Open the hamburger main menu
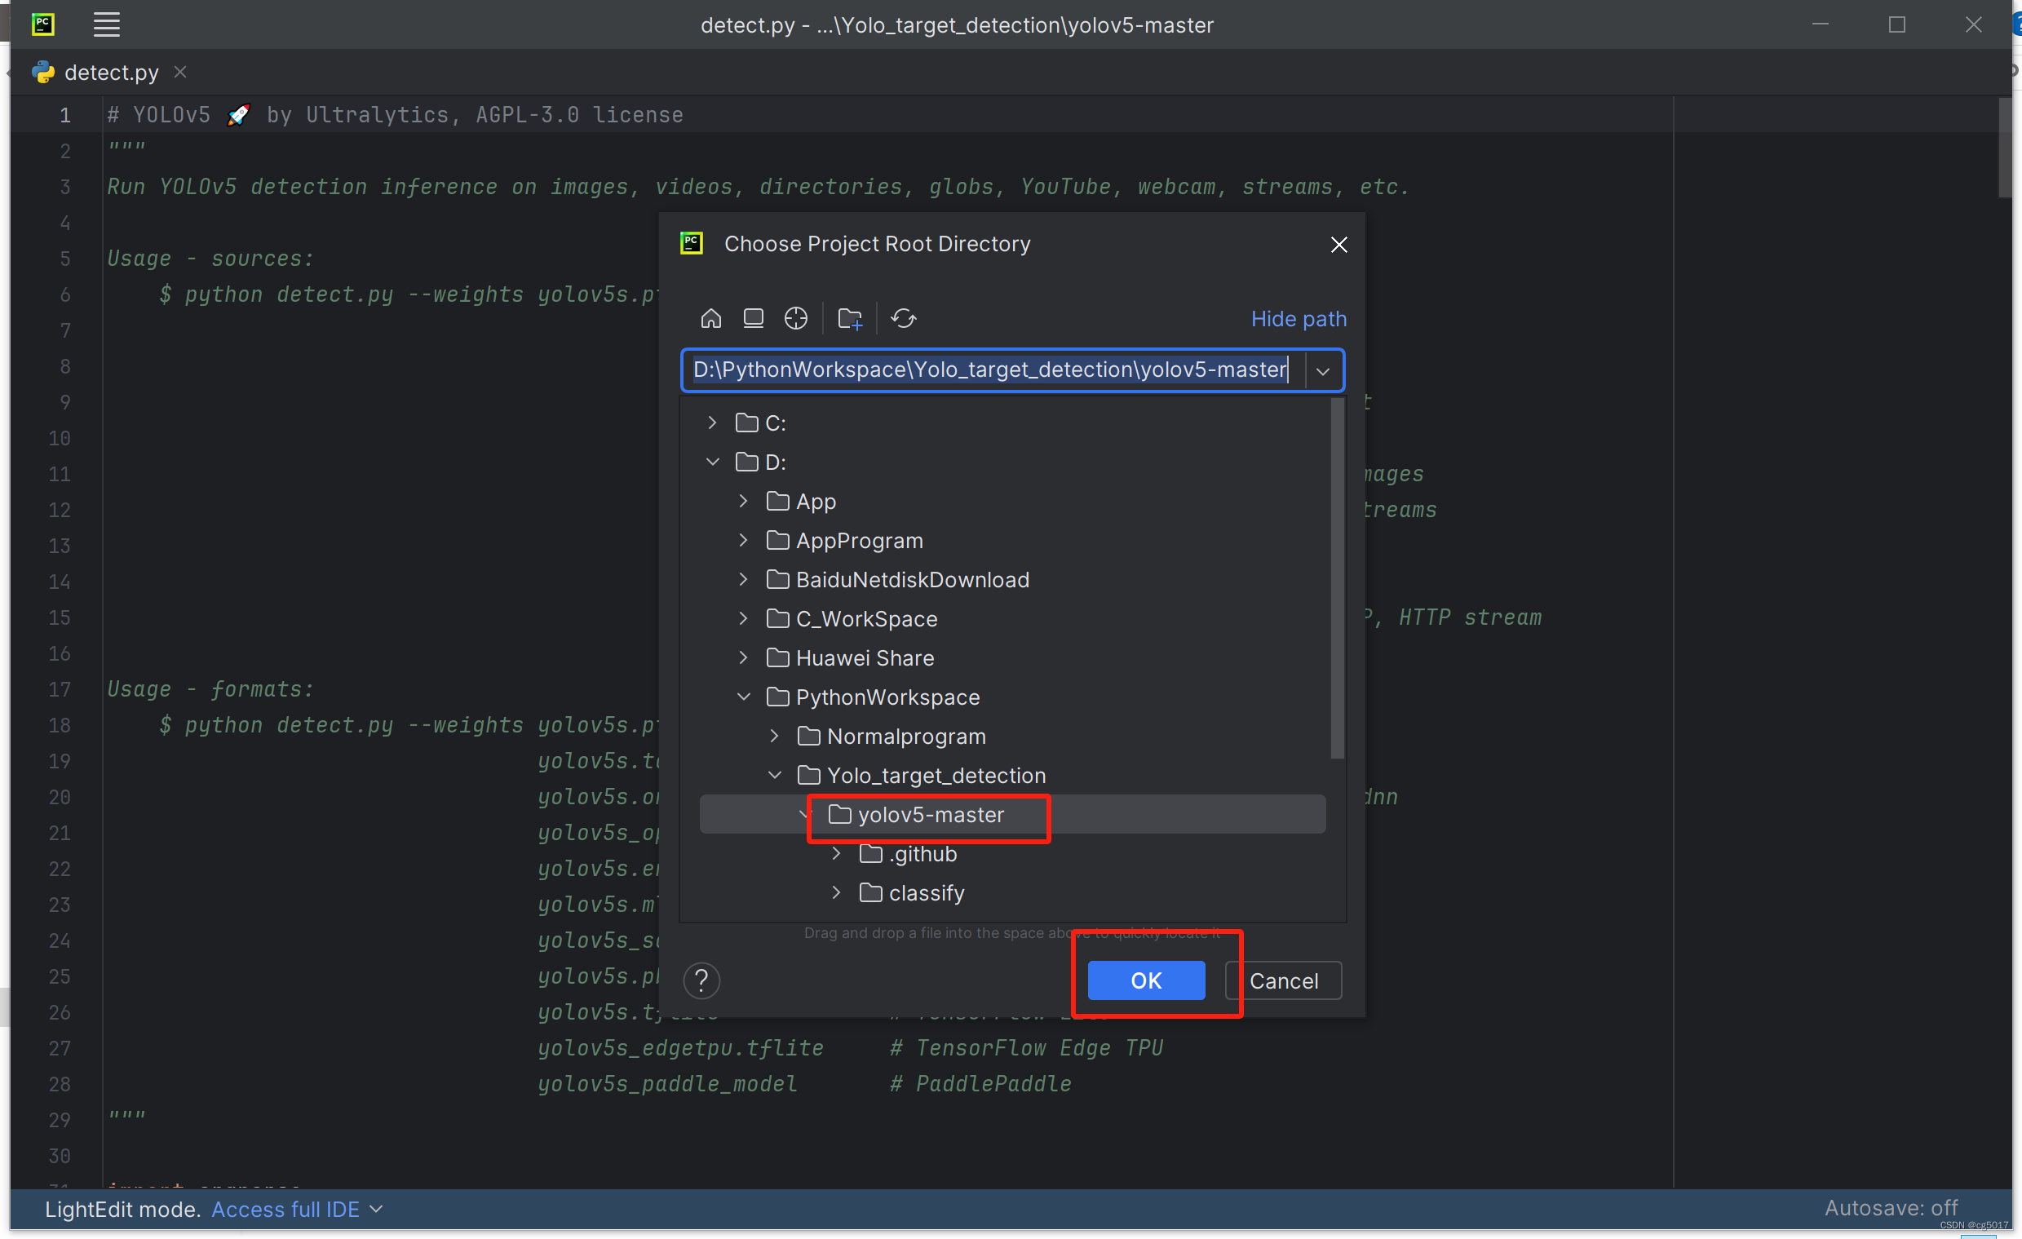 [107, 24]
